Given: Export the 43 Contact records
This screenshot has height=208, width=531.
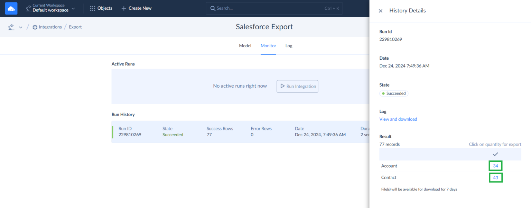Looking at the screenshot, I should pyautogui.click(x=495, y=178).
